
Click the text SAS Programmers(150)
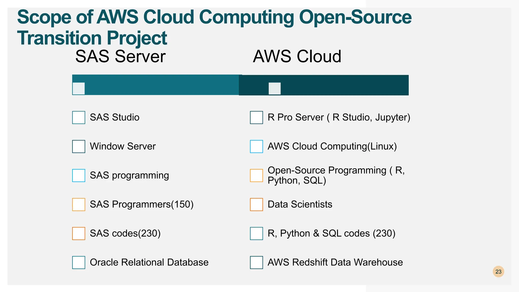(142, 204)
